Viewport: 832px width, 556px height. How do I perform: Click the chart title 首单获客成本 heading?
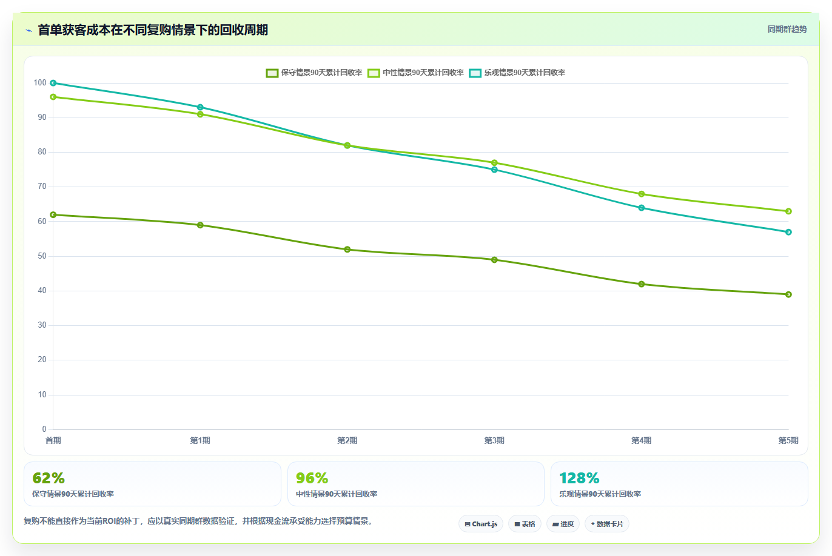(153, 30)
